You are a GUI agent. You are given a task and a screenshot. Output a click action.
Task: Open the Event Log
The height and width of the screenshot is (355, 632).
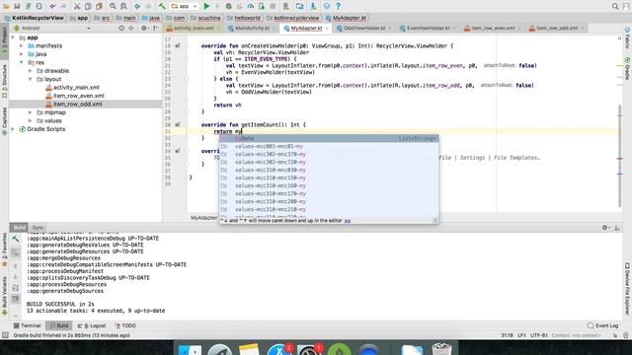pyautogui.click(x=602, y=325)
